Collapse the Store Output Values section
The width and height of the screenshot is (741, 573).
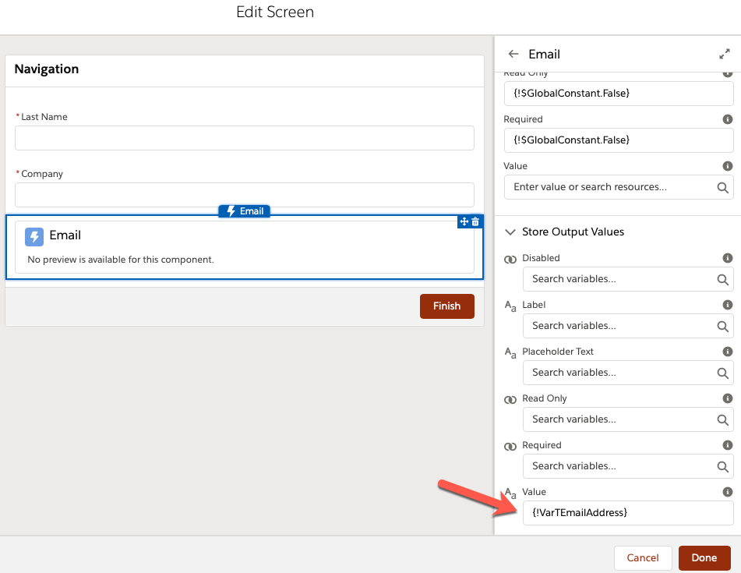click(511, 232)
